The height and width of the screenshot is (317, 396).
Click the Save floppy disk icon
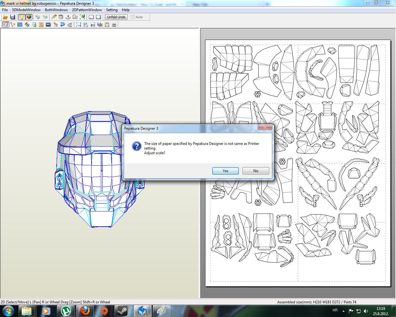tap(13, 17)
